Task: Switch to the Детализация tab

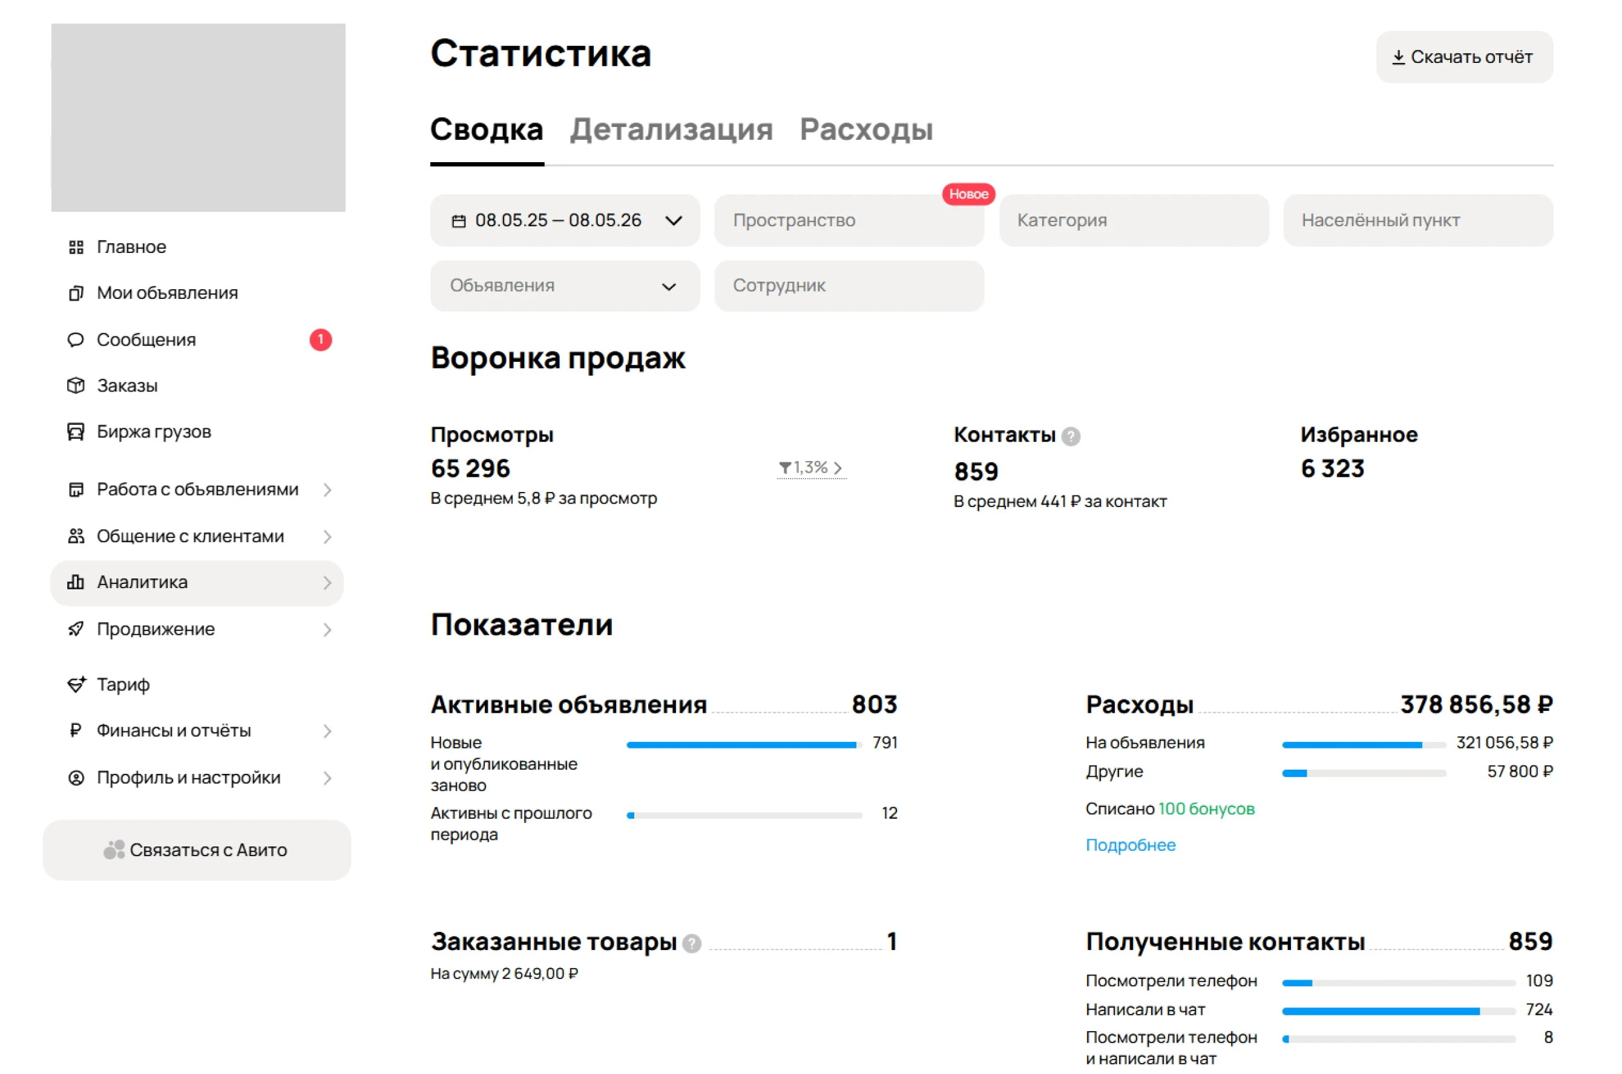Action: click(x=671, y=129)
